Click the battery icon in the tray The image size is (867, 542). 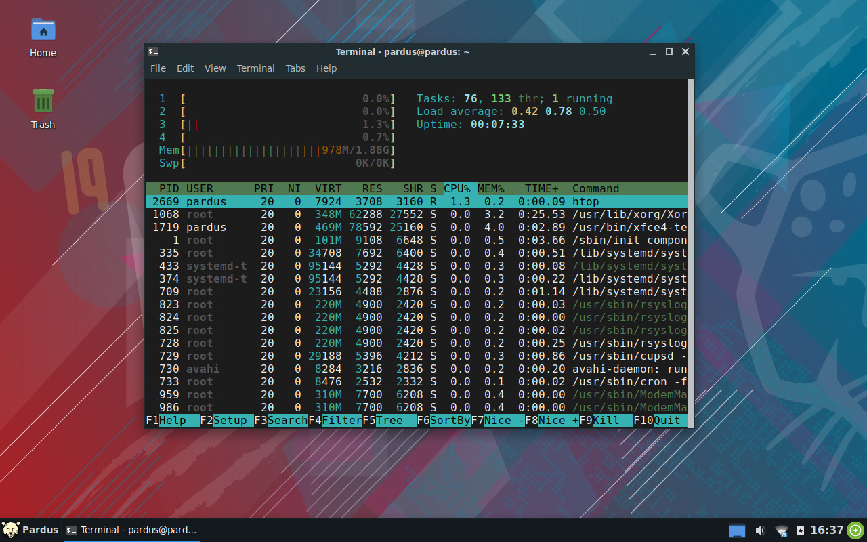point(801,530)
